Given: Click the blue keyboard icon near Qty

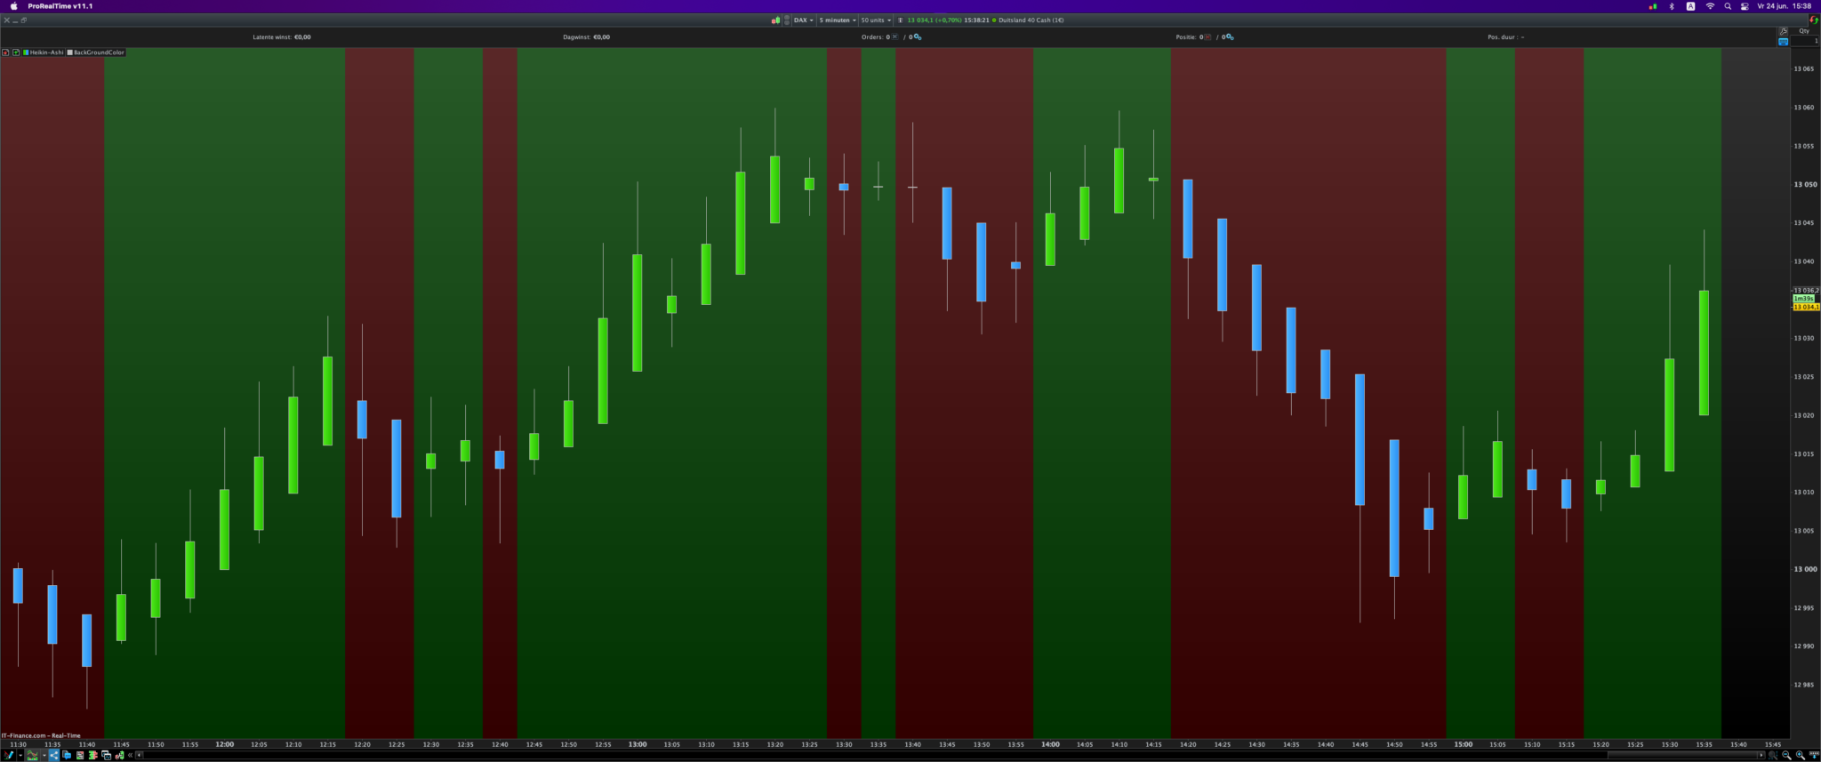Looking at the screenshot, I should coord(1783,42).
